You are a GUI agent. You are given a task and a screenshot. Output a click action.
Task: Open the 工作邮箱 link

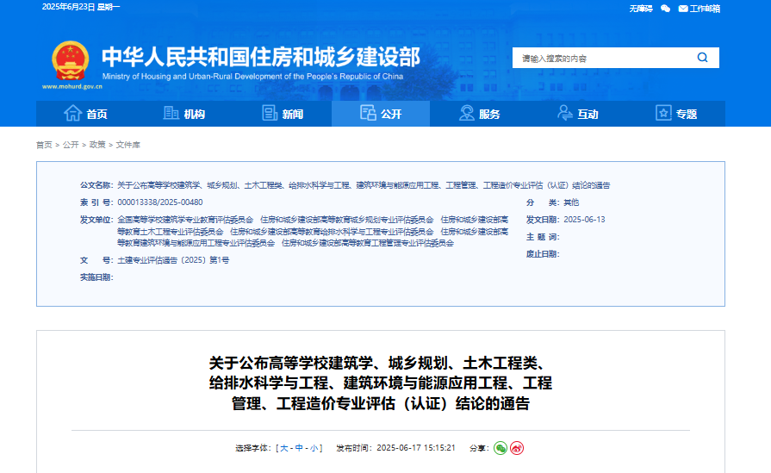[x=705, y=9]
